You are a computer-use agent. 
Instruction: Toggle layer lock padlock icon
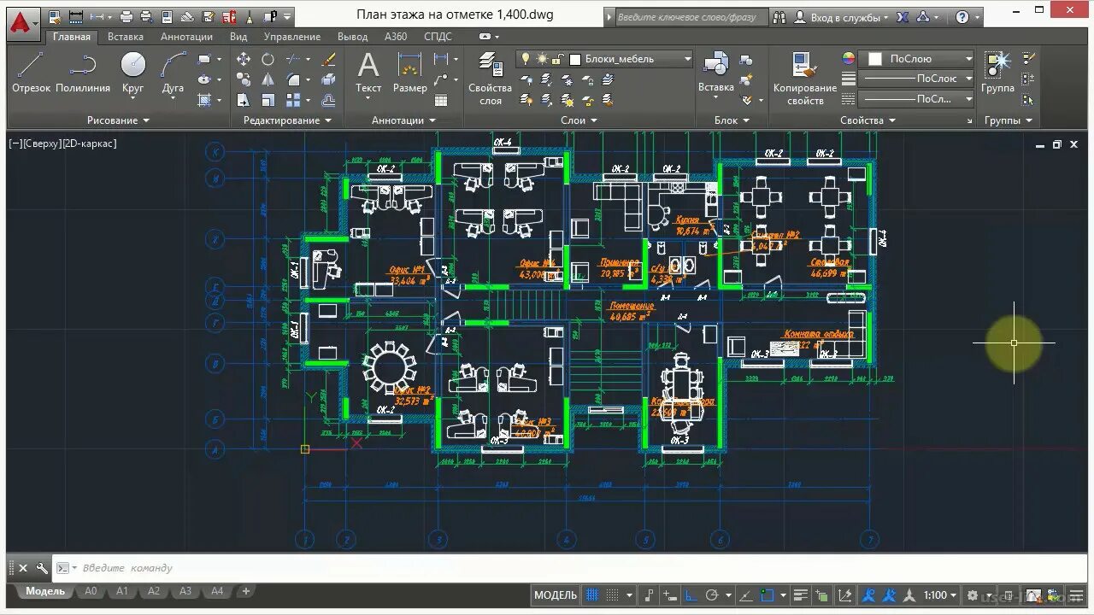coord(557,59)
